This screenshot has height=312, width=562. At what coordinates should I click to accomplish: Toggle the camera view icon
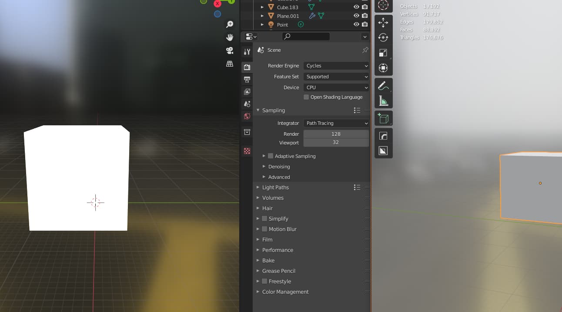coord(230,50)
